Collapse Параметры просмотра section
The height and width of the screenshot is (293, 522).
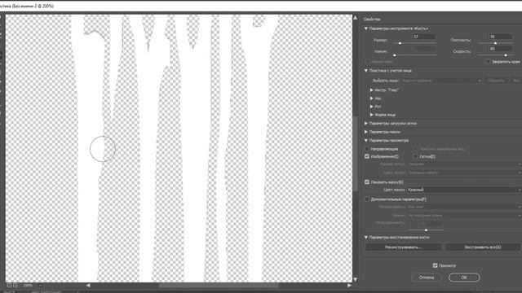[366, 141]
